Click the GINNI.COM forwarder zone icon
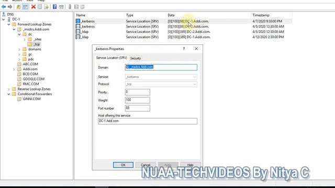 (19, 99)
